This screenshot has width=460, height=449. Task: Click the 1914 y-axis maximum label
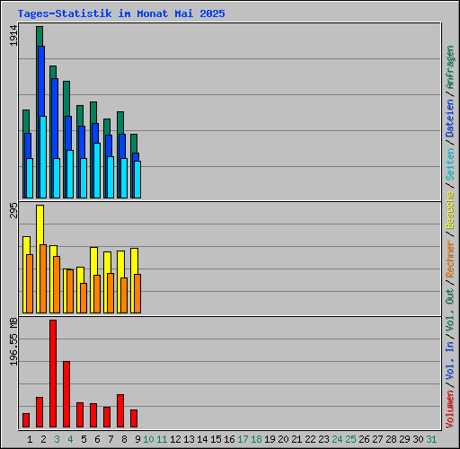(13, 36)
